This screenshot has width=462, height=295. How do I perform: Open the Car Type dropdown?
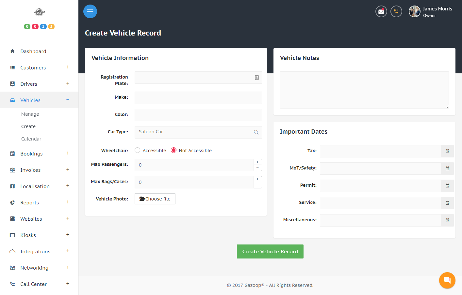198,132
